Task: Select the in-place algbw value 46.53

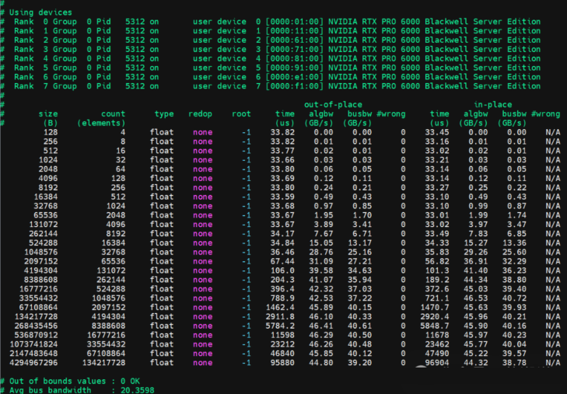Action: click(x=475, y=298)
